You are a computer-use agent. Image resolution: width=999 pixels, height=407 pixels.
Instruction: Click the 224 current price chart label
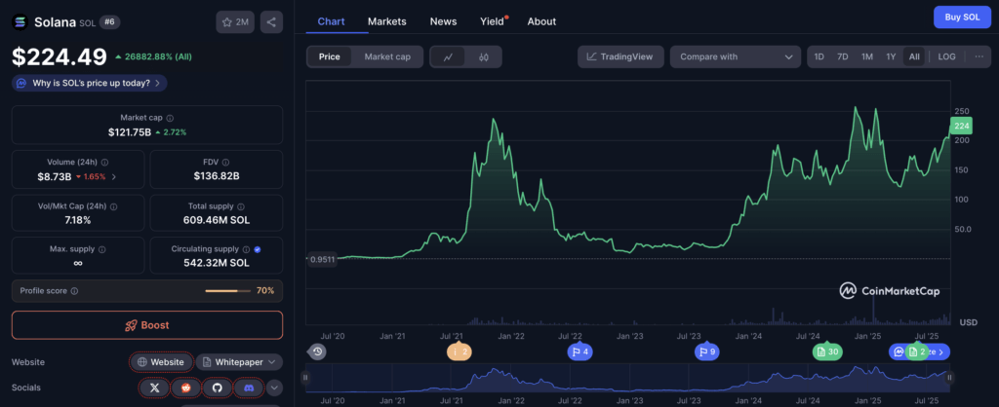(x=961, y=126)
